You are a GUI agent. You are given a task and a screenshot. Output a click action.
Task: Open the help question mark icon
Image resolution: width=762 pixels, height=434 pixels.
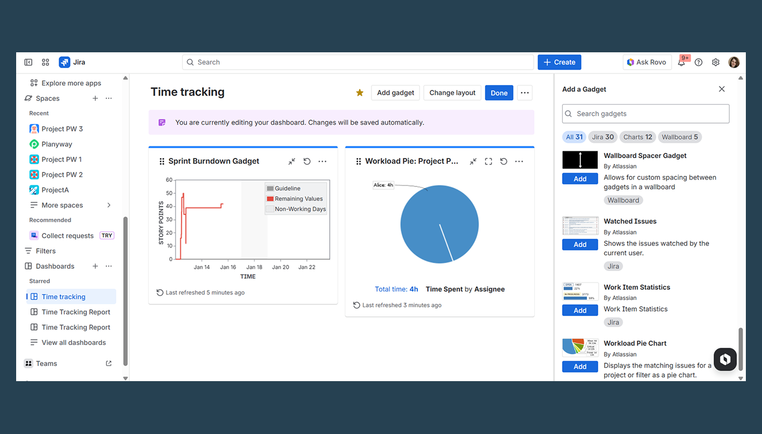[x=698, y=62]
